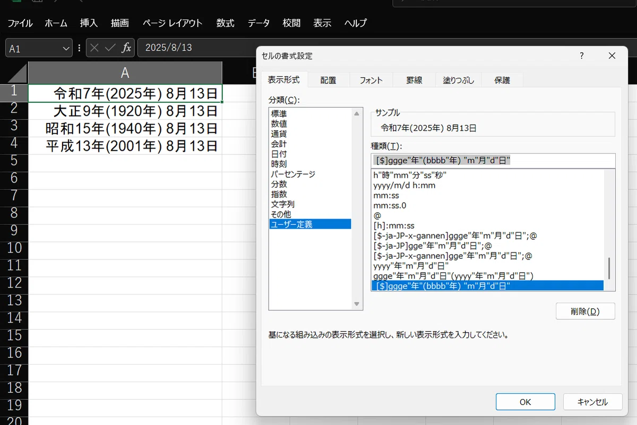Close the セルの書式設定 dialog
The width and height of the screenshot is (637, 425).
click(612, 56)
